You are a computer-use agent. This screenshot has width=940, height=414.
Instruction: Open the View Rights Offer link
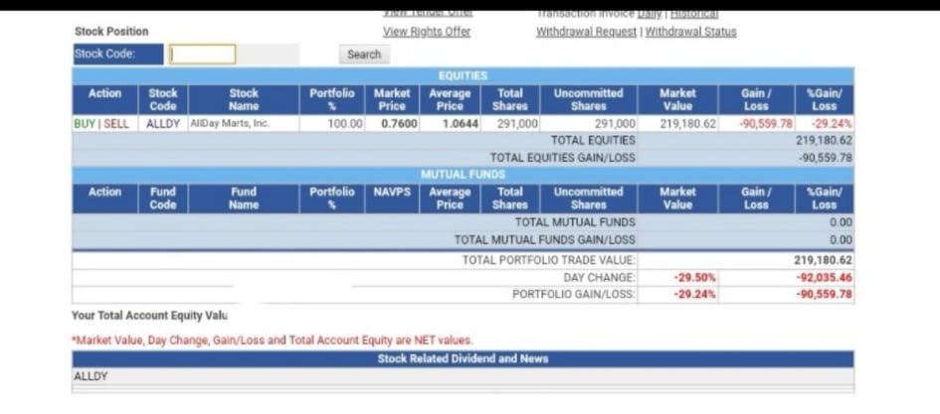(x=427, y=32)
